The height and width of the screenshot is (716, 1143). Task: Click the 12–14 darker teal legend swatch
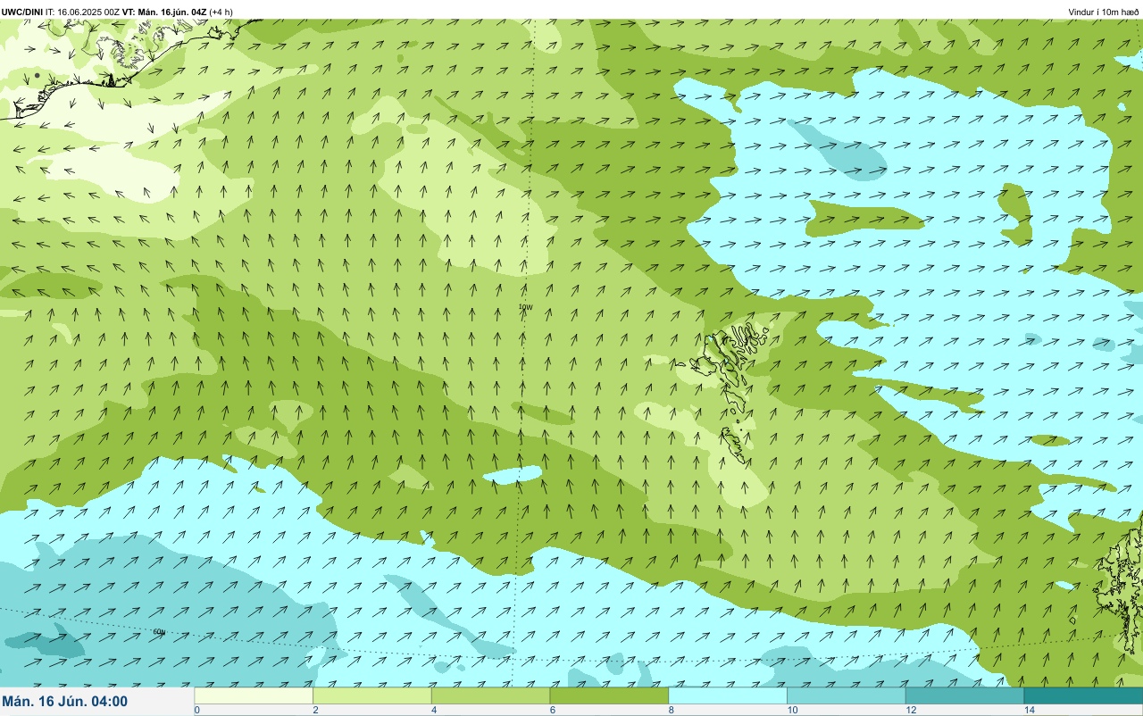pos(964,695)
